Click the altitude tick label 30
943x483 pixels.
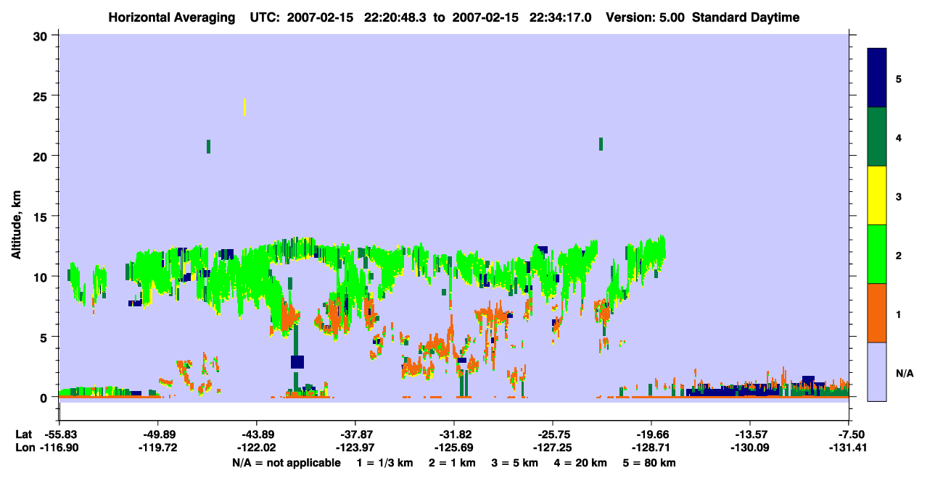click(42, 35)
